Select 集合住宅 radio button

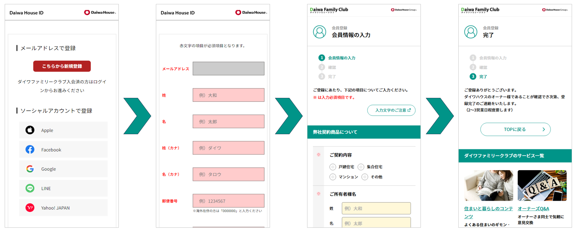(361, 167)
